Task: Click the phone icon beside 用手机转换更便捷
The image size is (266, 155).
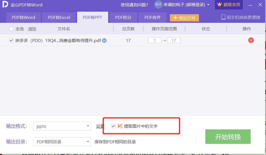Action: pos(223,17)
